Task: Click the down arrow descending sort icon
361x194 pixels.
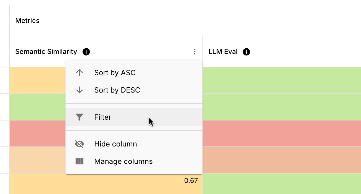Action: point(80,90)
